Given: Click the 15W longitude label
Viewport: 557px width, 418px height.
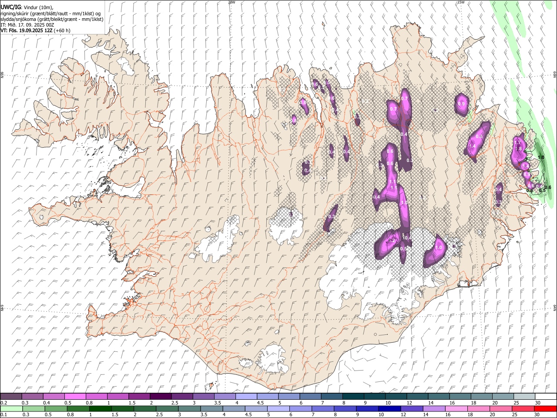Looking at the screenshot, I should click(461, 2).
